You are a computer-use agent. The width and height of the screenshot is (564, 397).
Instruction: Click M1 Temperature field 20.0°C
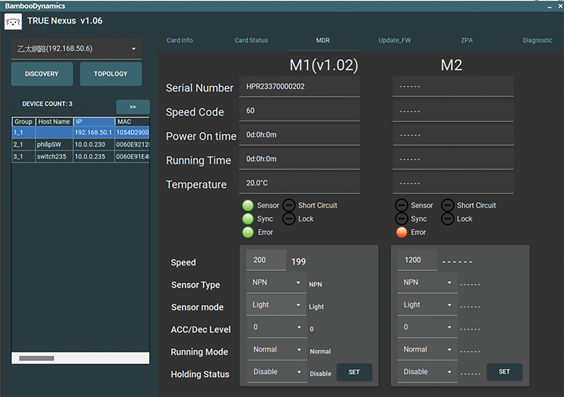(299, 183)
